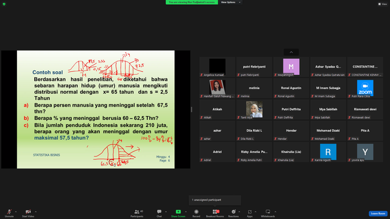This screenshot has width=390, height=219.
Task: Select Rismawati dewi's participant tile
Action: point(365,109)
